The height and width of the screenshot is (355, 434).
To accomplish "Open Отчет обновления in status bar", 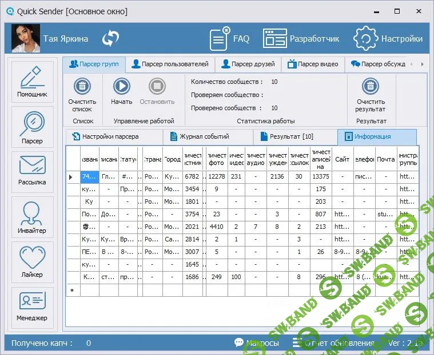I will [334, 343].
